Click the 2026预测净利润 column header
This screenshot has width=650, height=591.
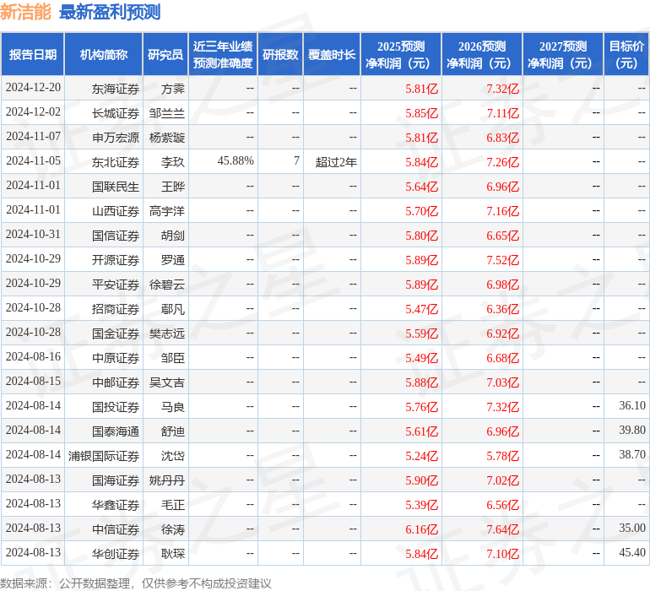(482, 54)
